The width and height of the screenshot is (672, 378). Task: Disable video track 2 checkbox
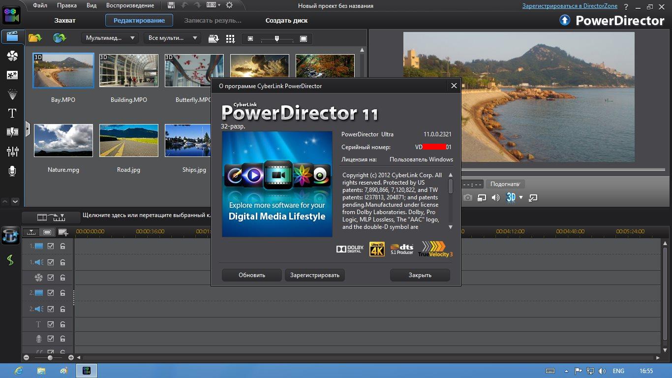51,293
